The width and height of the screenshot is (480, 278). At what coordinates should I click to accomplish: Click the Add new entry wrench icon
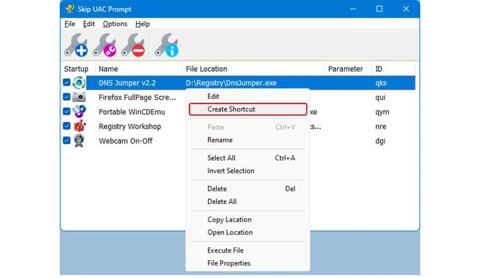(x=76, y=45)
